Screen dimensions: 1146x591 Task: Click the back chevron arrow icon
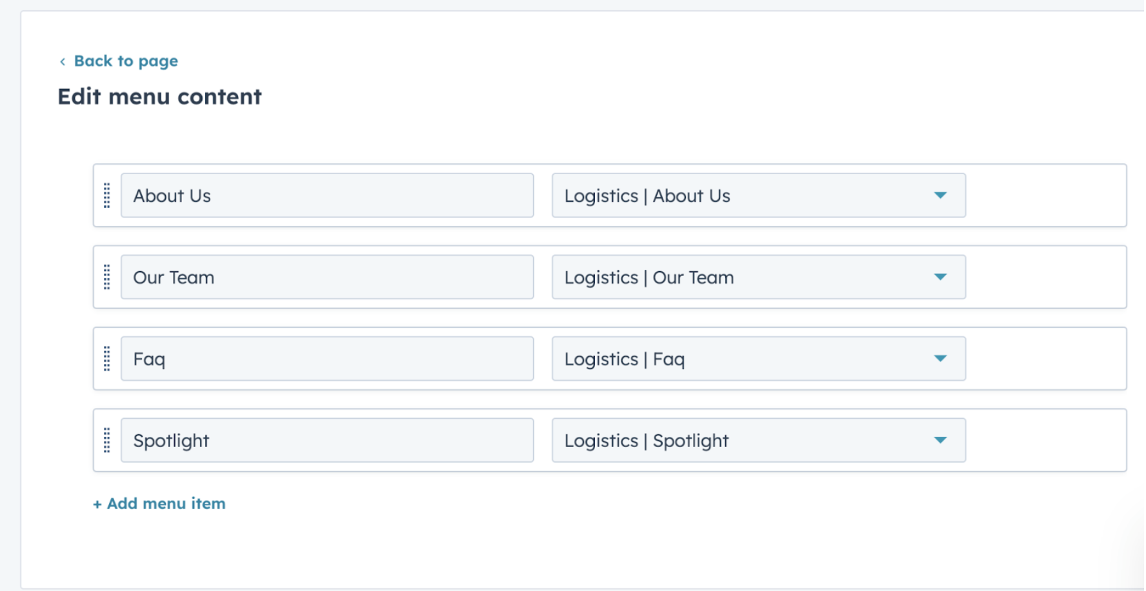pyautogui.click(x=63, y=62)
